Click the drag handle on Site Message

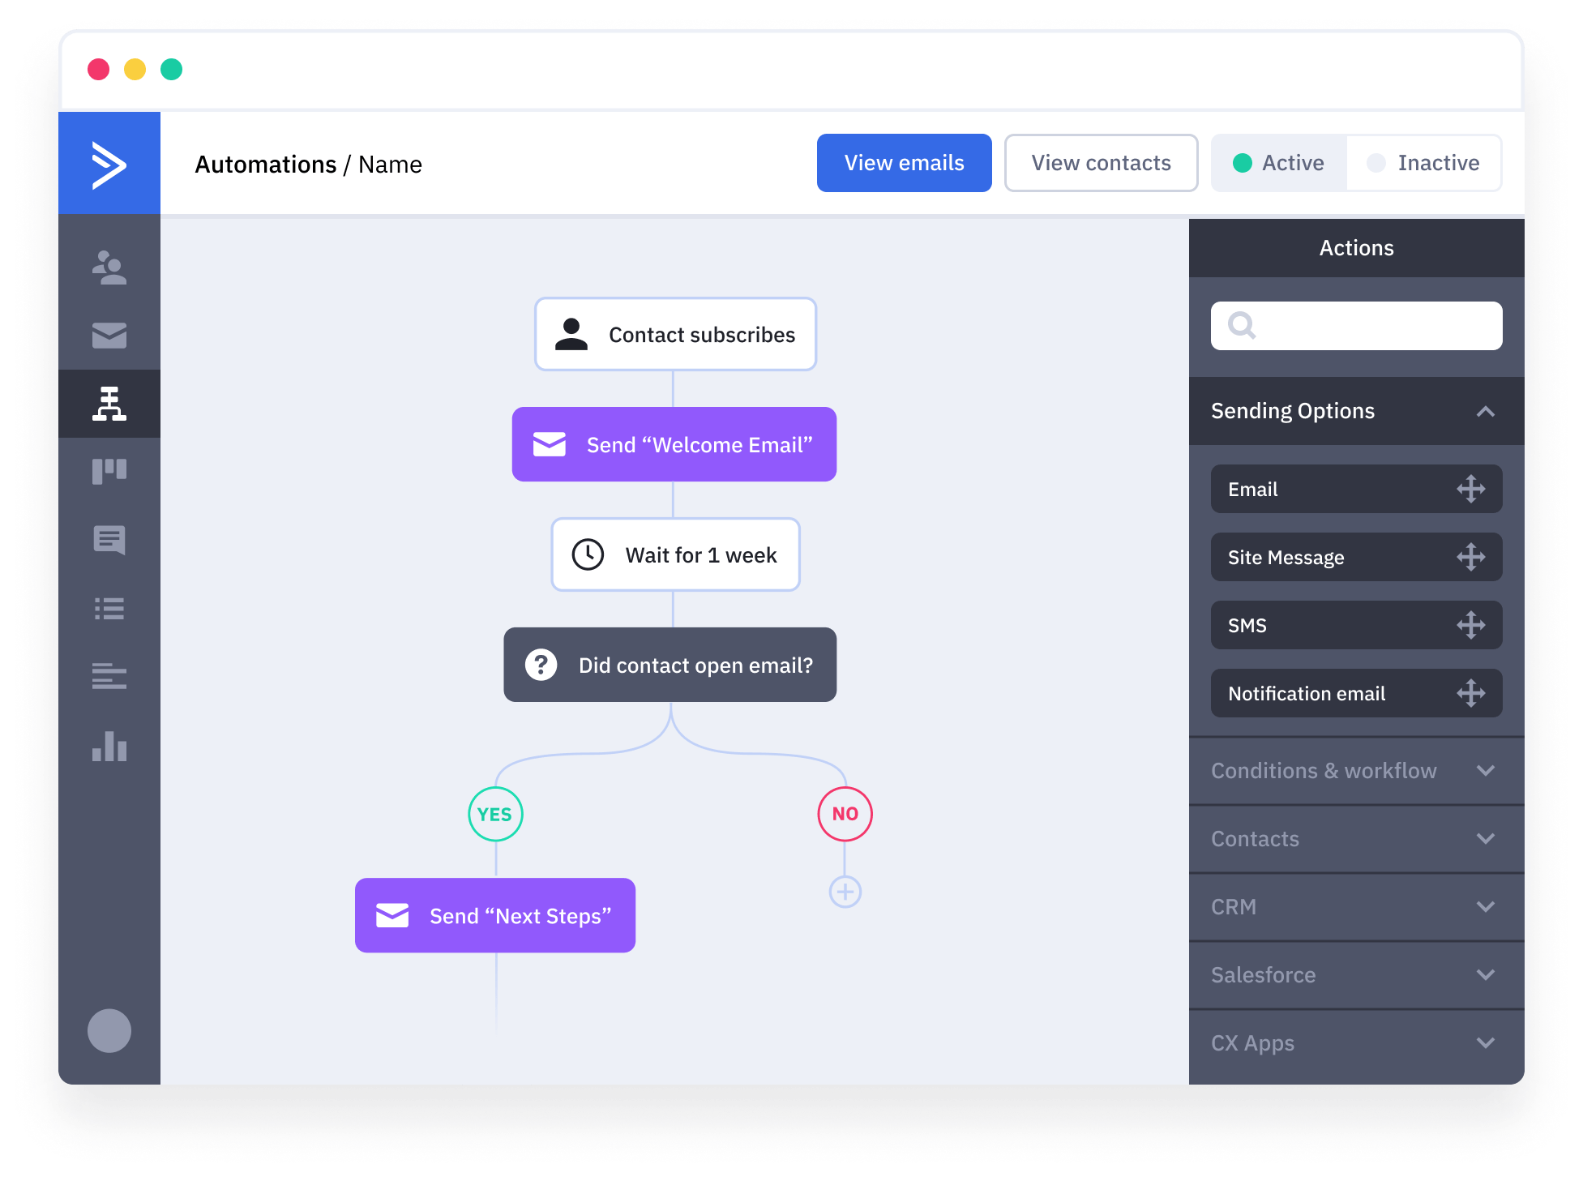tap(1470, 557)
